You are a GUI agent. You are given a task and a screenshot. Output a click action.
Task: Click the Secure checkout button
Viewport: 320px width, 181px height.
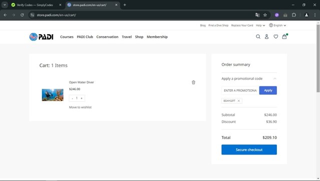click(x=249, y=150)
